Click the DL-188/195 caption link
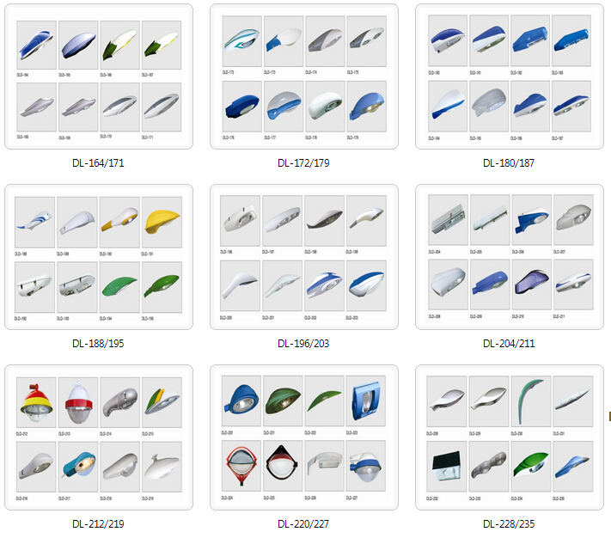Screen dimensions: 611x538 (98, 343)
